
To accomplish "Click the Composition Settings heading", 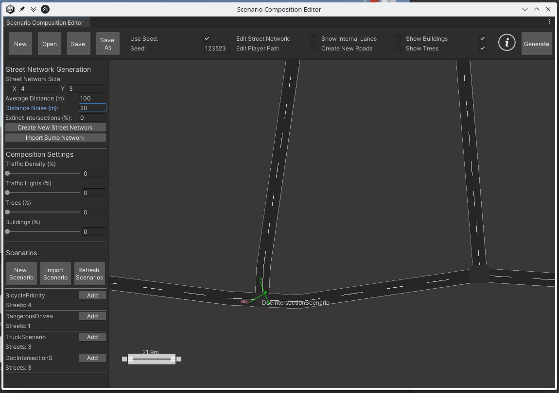I will (39, 154).
